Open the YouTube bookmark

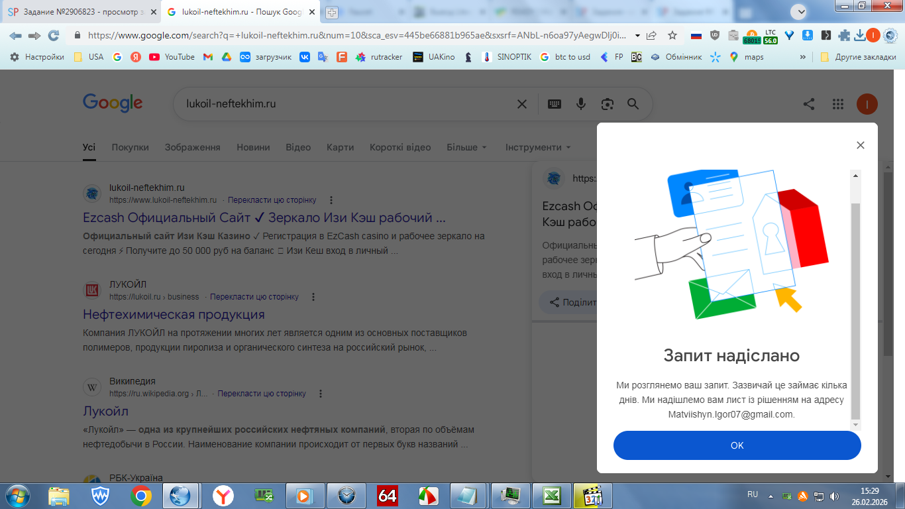(172, 57)
